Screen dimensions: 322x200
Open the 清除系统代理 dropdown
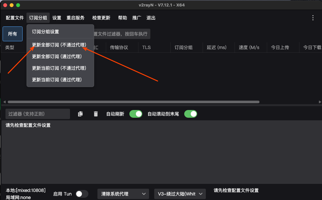[123, 194]
